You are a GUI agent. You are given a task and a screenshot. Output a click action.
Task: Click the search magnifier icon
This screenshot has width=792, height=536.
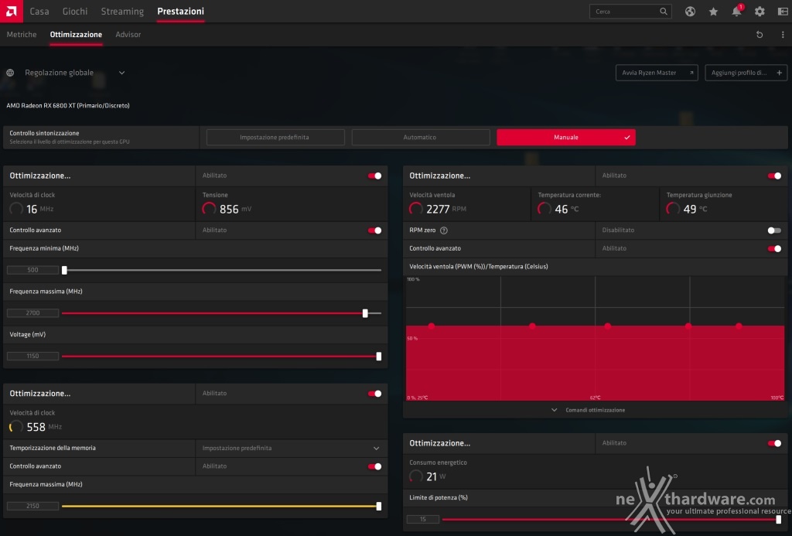click(663, 11)
